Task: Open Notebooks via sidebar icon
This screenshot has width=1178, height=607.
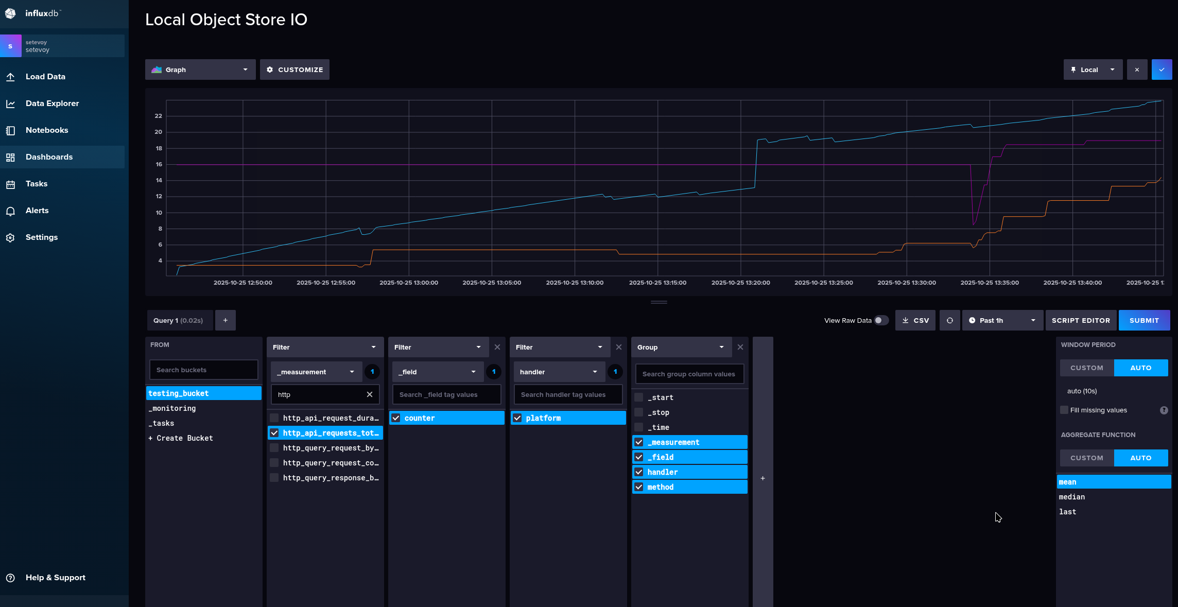Action: coord(10,130)
